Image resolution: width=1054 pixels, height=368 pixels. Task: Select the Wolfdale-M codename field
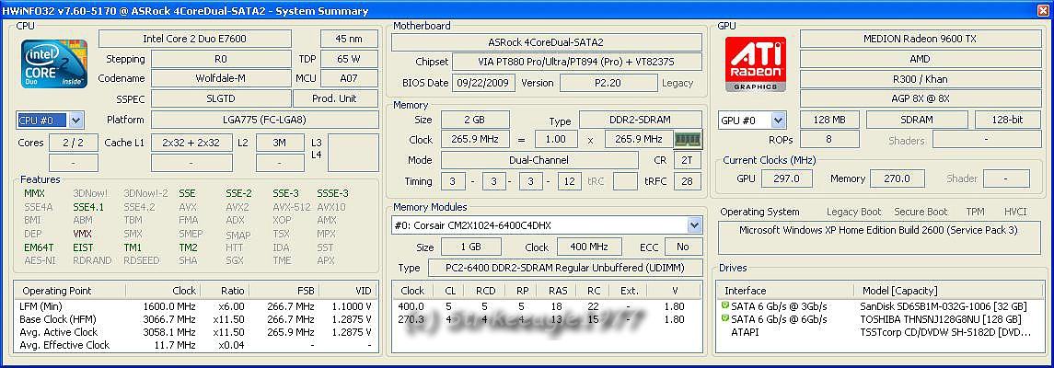pos(221,78)
